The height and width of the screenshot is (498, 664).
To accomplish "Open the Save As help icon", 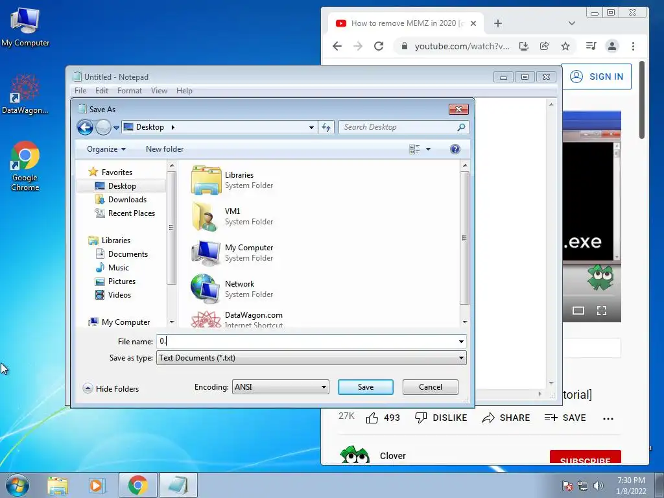I will pos(455,149).
